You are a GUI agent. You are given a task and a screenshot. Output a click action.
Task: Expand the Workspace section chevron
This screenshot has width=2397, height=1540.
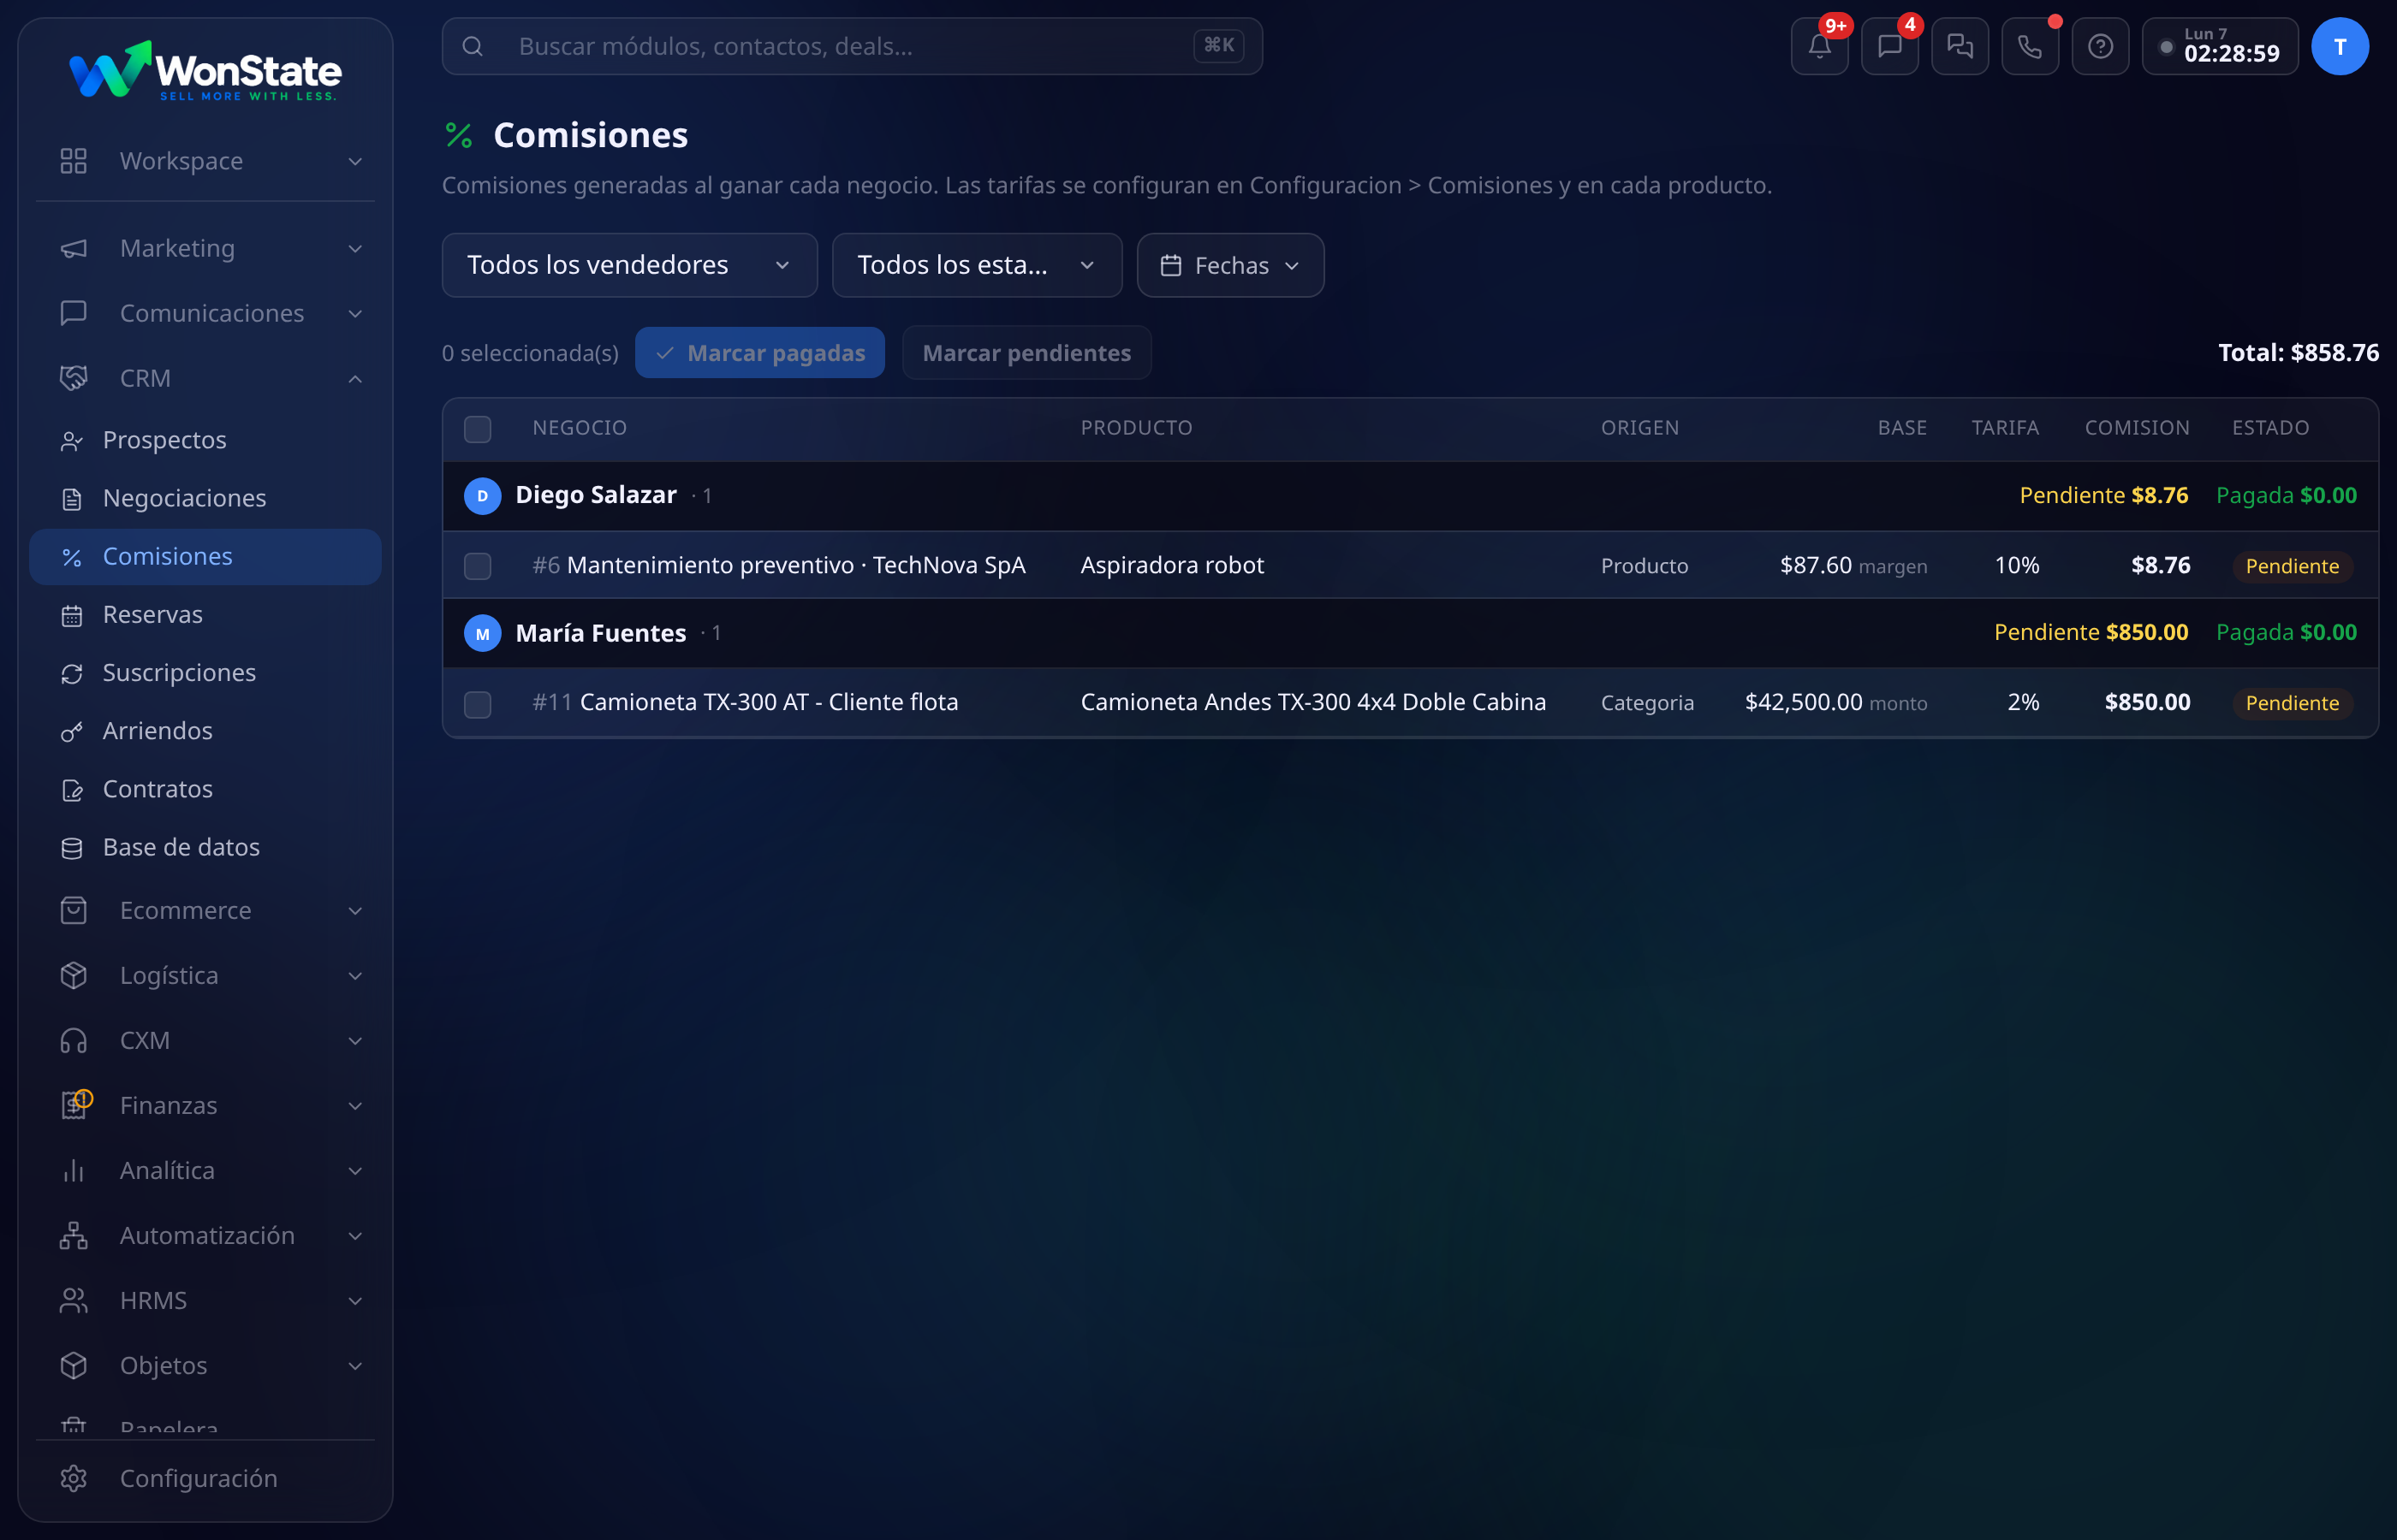pos(355,161)
